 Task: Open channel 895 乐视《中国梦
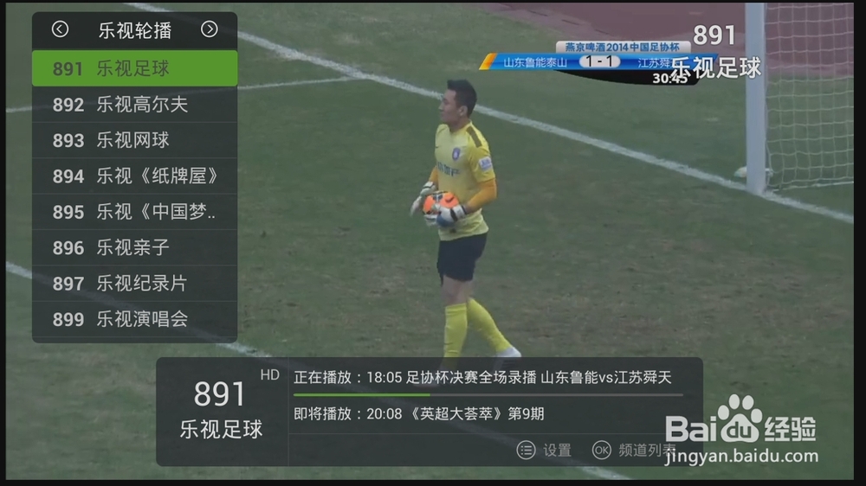click(x=135, y=212)
